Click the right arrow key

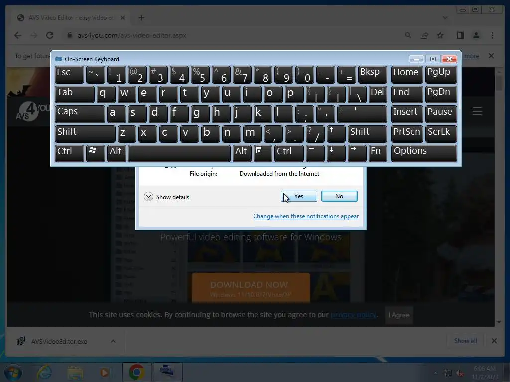tap(357, 153)
